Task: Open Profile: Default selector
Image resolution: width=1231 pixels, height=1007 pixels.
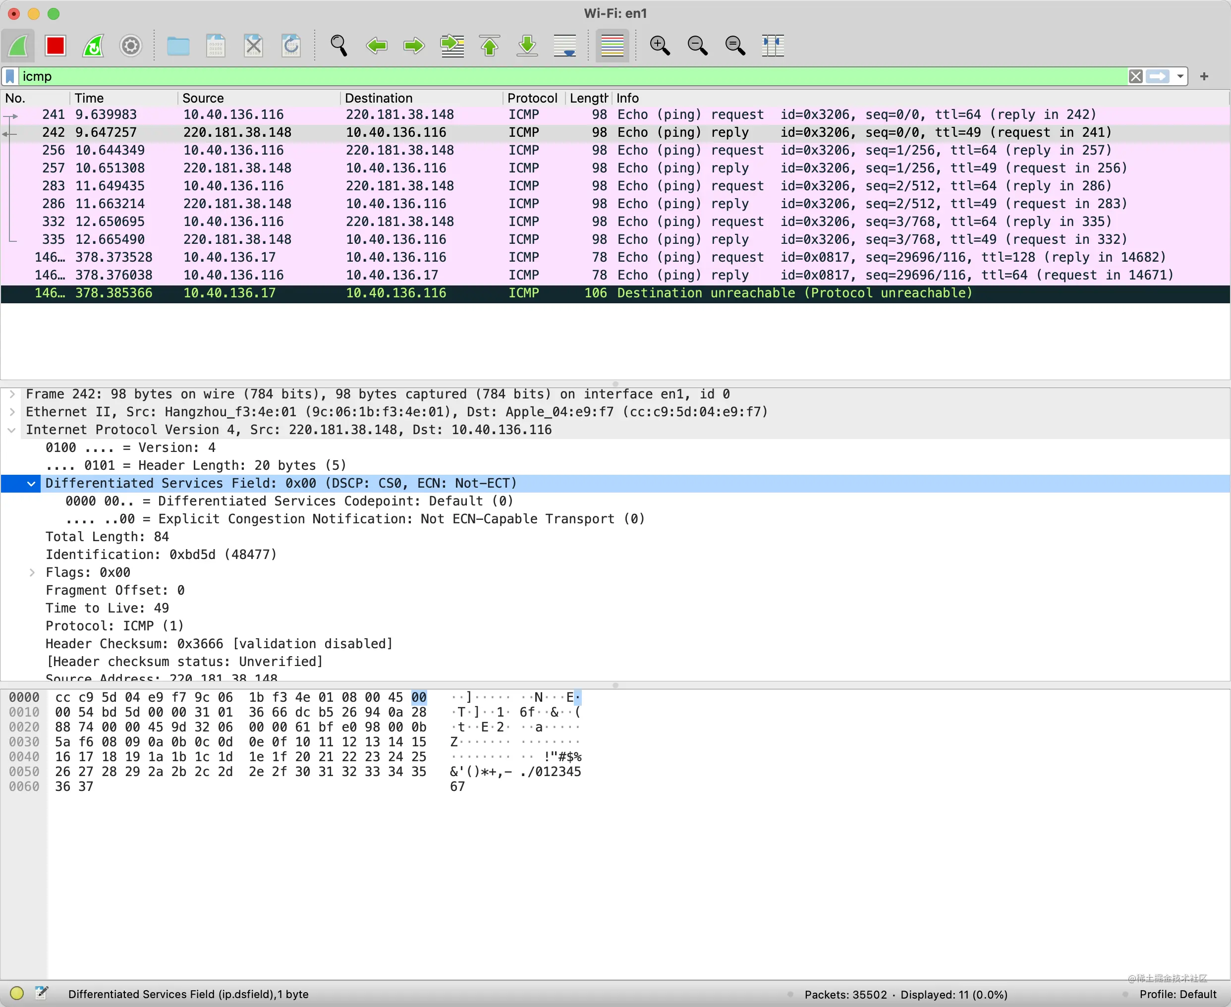Action: [x=1177, y=994]
